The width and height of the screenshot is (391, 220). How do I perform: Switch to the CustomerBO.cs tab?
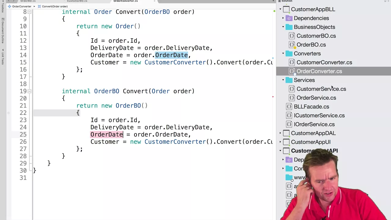[x=77, y=1]
